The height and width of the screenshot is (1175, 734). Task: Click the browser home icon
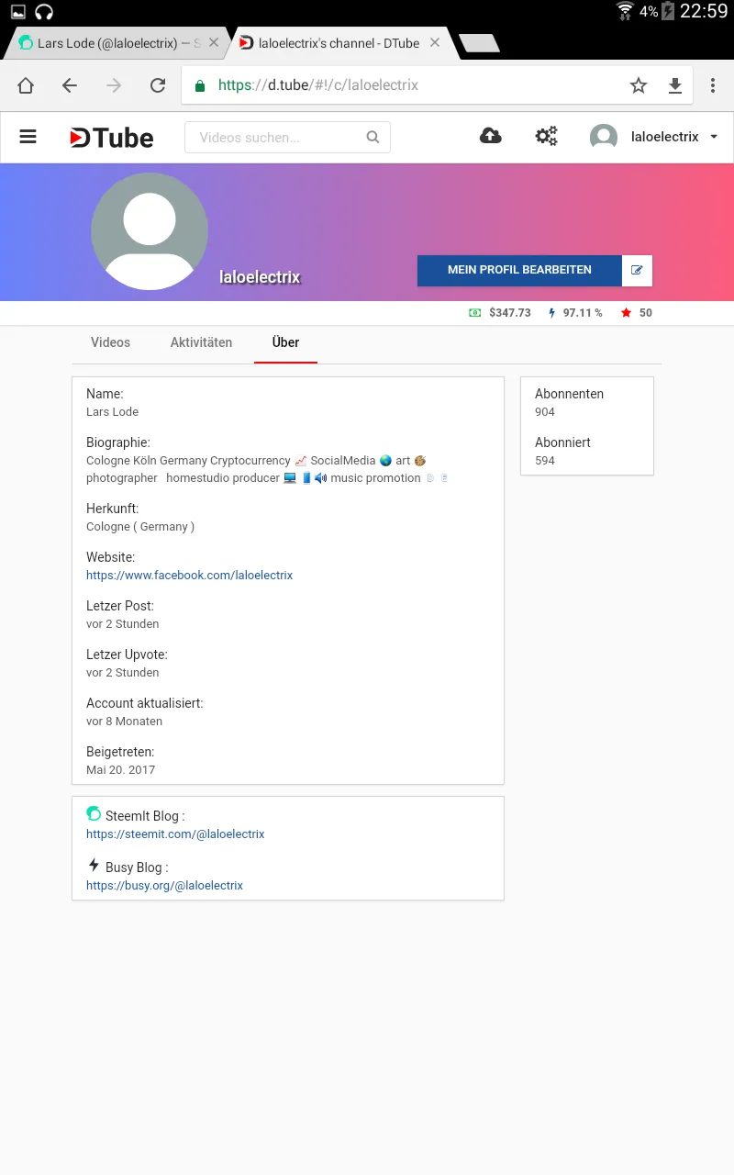coord(26,85)
